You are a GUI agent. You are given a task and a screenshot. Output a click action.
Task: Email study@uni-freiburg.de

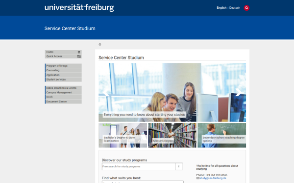213,178
